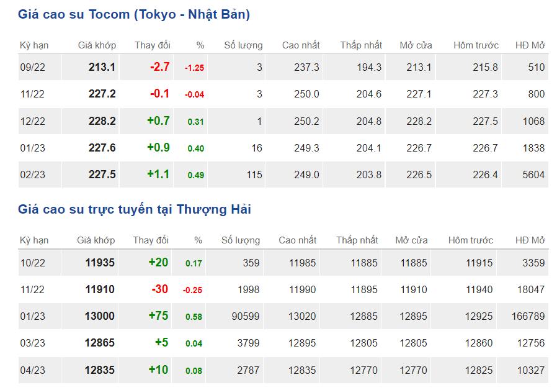Screen dimensions: 557x390
Task: Click the matched price 227.5
Action: 102,175
